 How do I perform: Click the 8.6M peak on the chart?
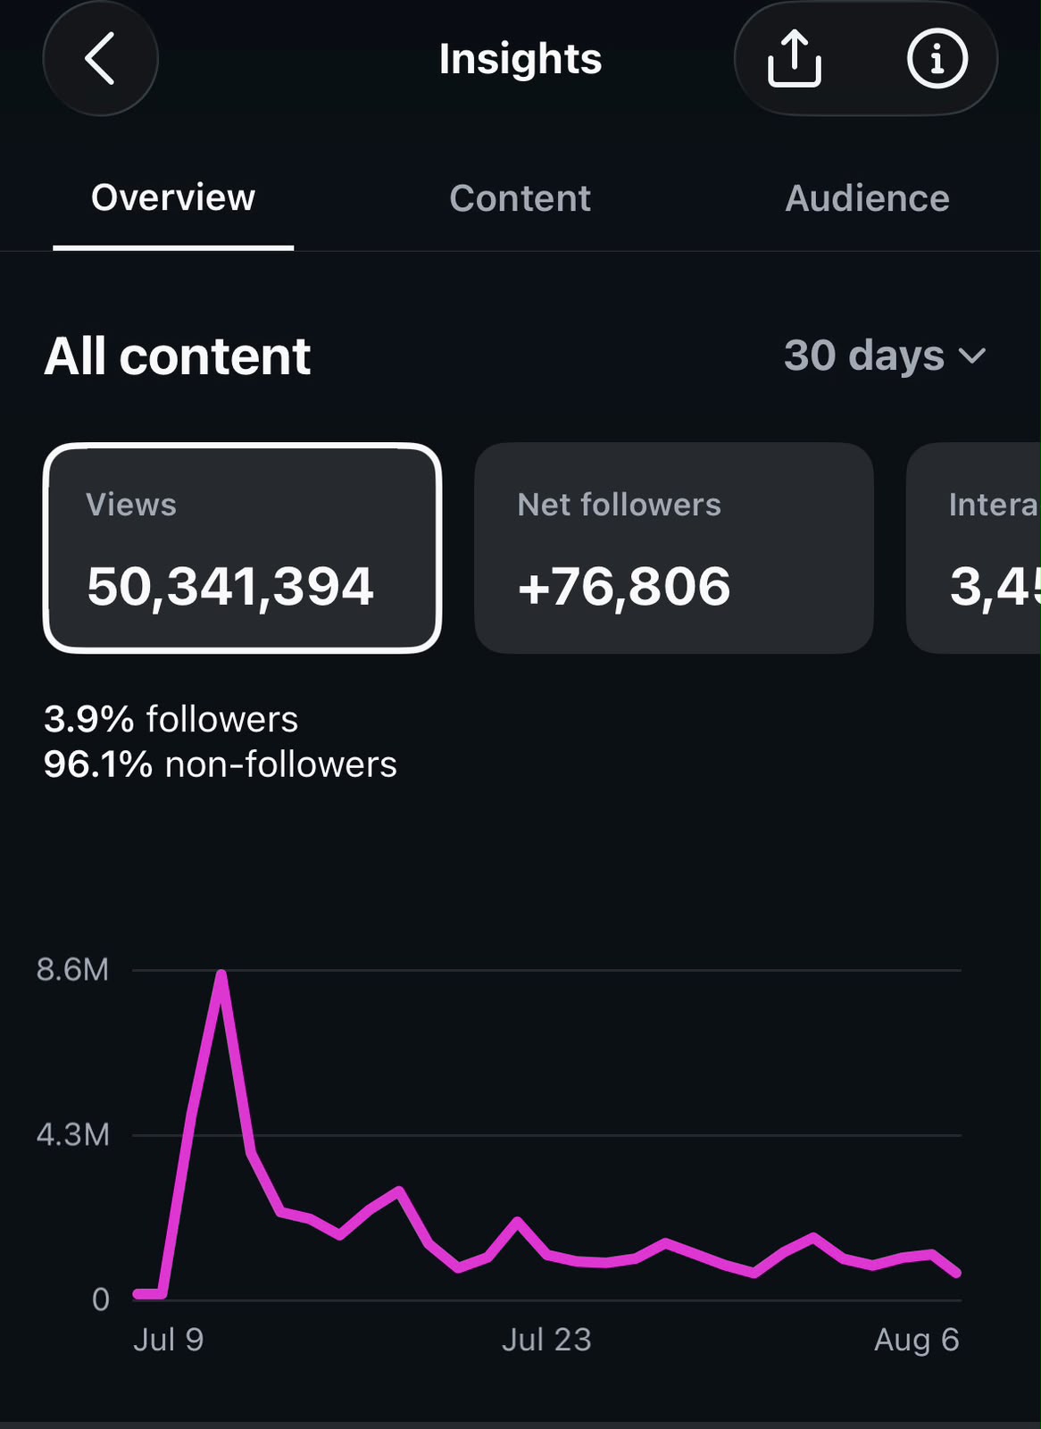[x=221, y=974]
